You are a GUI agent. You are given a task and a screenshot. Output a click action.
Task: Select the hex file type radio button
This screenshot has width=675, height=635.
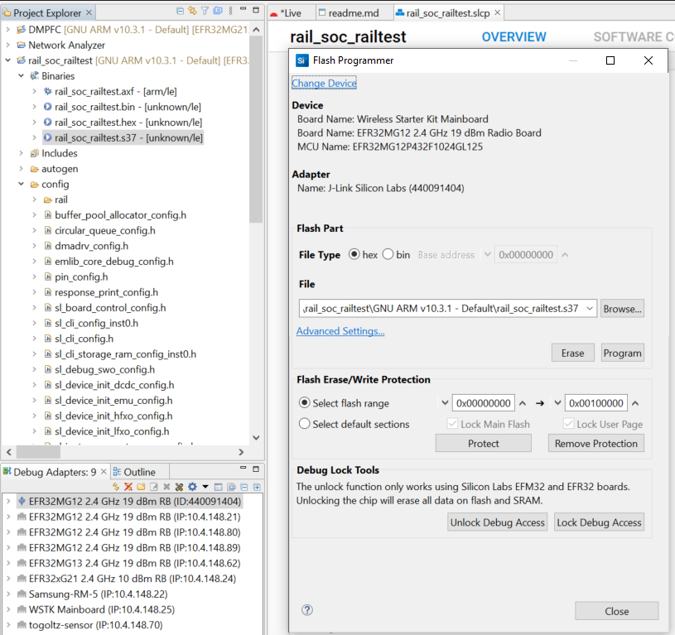tap(354, 255)
